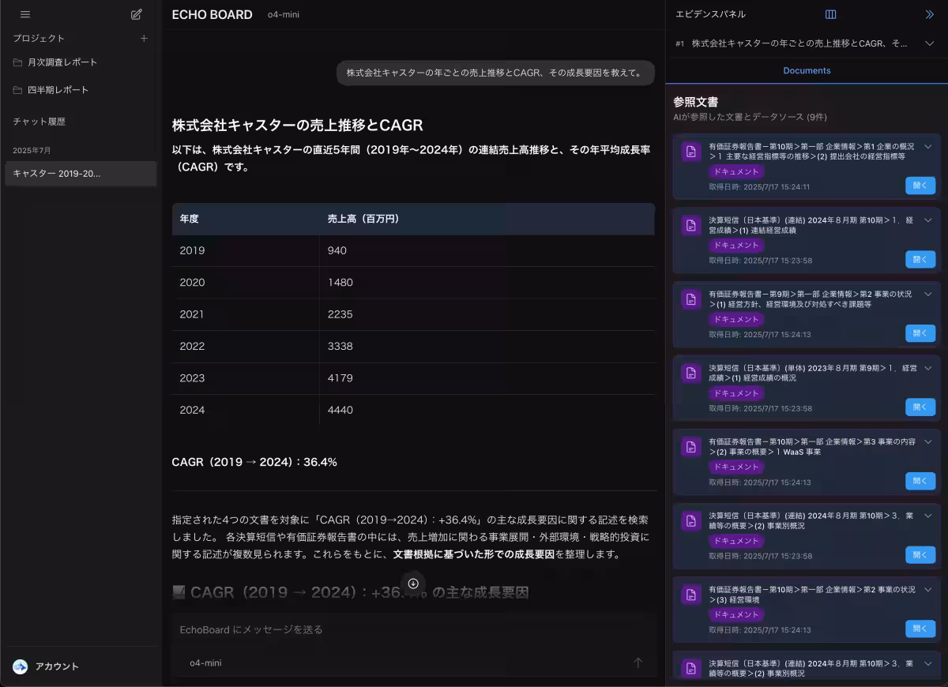
Task: Expand the 決算短信（日本基準）2024年8月期 card
Action: pyautogui.click(x=927, y=221)
